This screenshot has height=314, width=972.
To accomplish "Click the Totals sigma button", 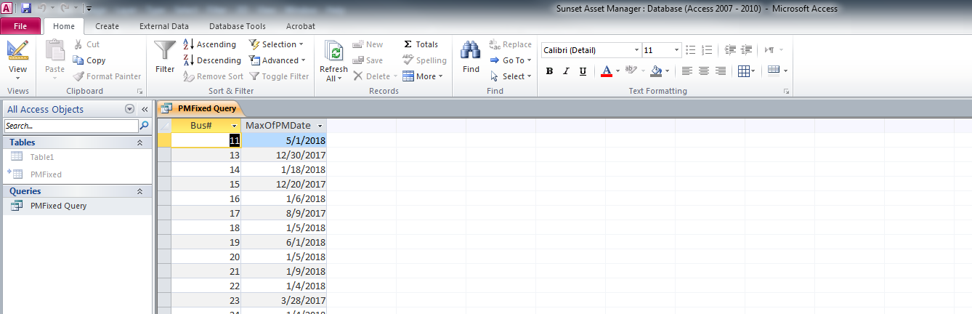I will click(421, 44).
